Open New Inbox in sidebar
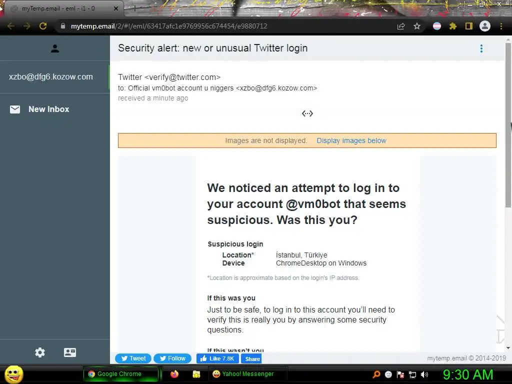This screenshot has height=384, width=512. [48, 109]
